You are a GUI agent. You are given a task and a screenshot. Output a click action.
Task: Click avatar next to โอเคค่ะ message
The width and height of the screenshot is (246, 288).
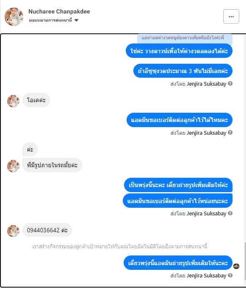click(14, 101)
